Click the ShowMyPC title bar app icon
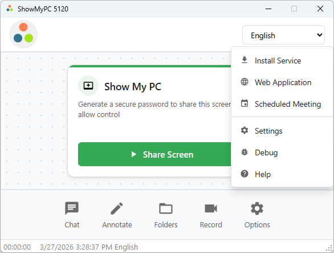This screenshot has height=253, width=334. pos(10,9)
